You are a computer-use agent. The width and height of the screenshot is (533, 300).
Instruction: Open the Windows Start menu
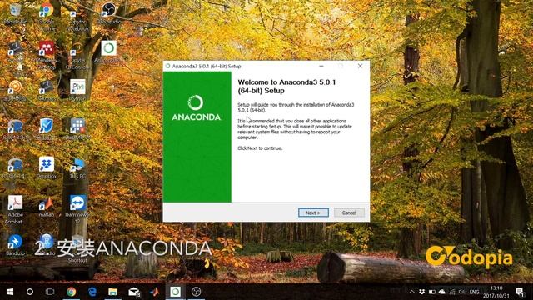coord(10,292)
